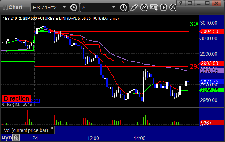Select the pencil drawing tool
This screenshot has width=225, height=142.
(134, 7)
